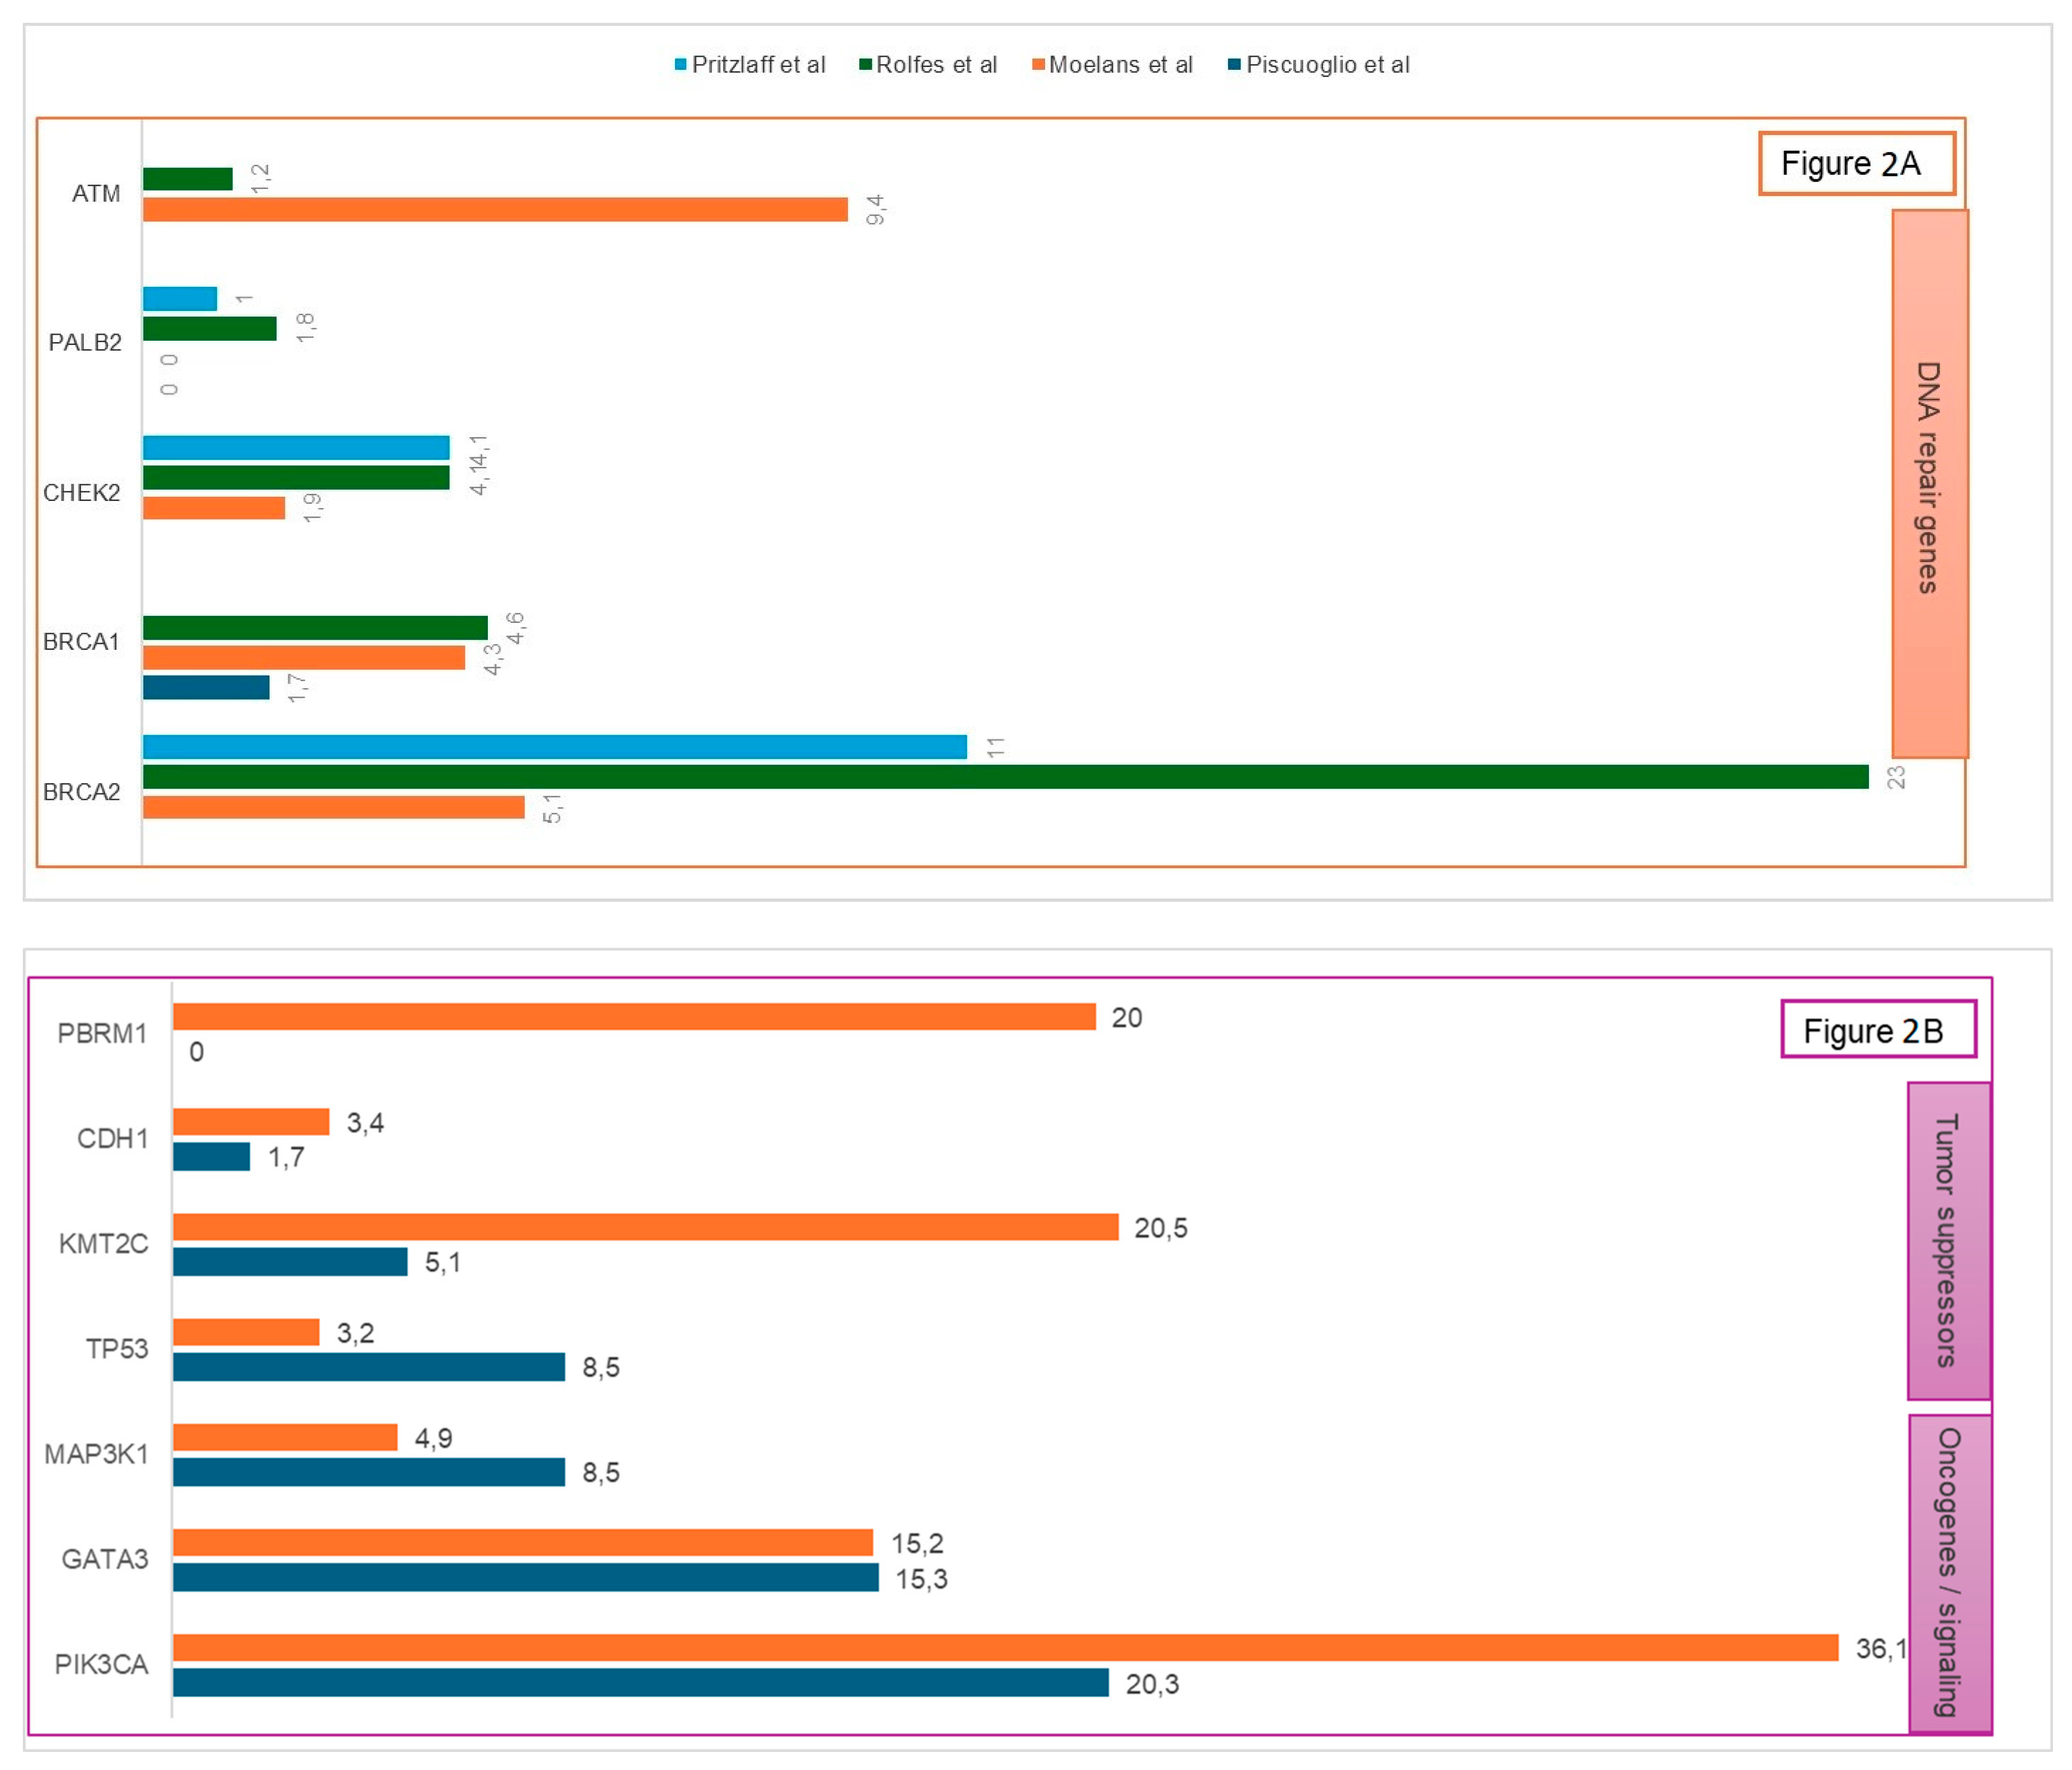Click the Oncogenes / signaling side label
2072x1770 pixels.
click(x=1949, y=1572)
